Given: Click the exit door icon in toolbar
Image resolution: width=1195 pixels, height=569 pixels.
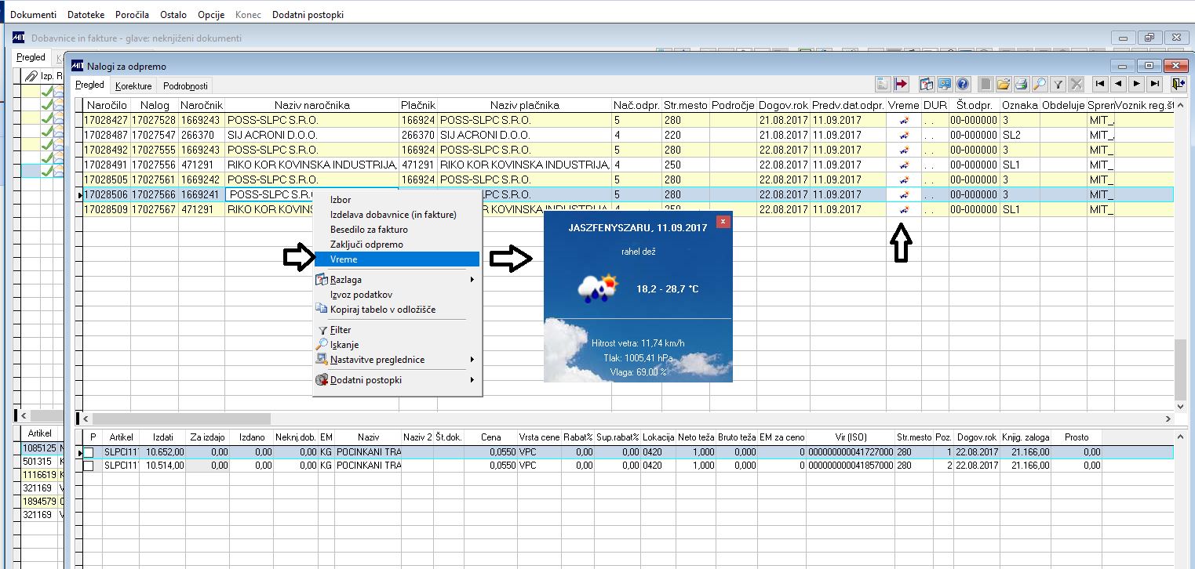Looking at the screenshot, I should coord(1177,85).
